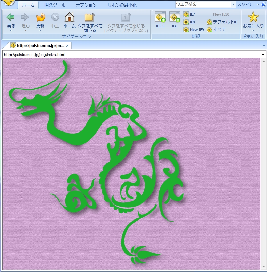This screenshot has width=267, height=272.
Task: Click the IETester application logo button
Action: point(9,2)
